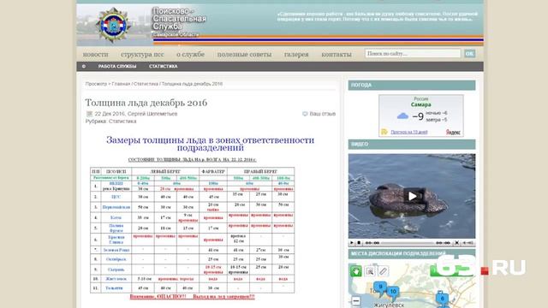This screenshot has height=308, width=548.
Task: Open the 10-day forecast link
Action: 409,132
